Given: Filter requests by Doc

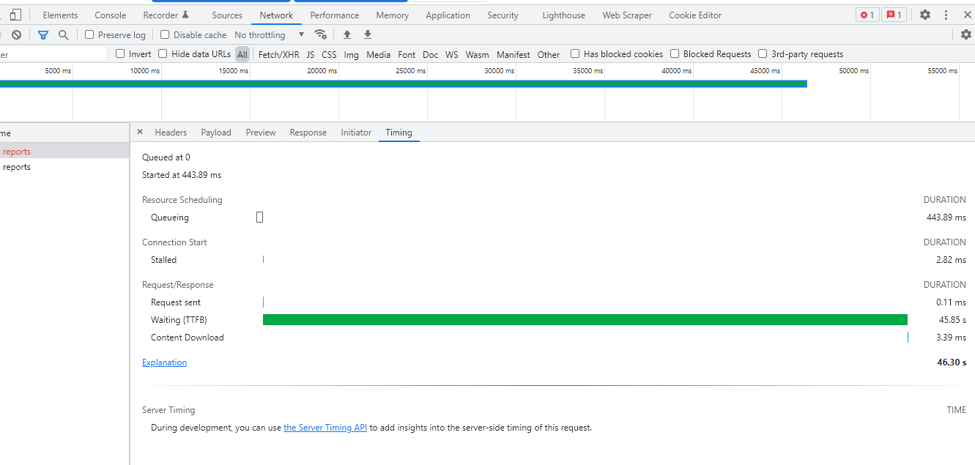Looking at the screenshot, I should (431, 54).
